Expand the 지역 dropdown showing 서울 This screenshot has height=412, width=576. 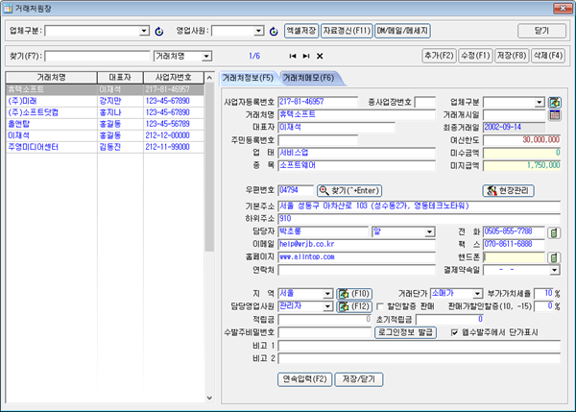tap(327, 294)
